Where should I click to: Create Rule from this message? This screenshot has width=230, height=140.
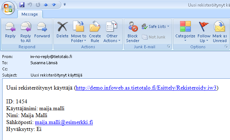[95, 32]
